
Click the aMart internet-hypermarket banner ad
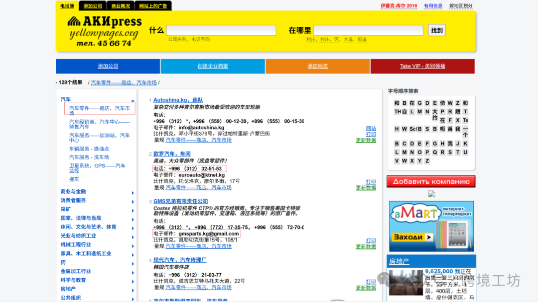pos(431,226)
